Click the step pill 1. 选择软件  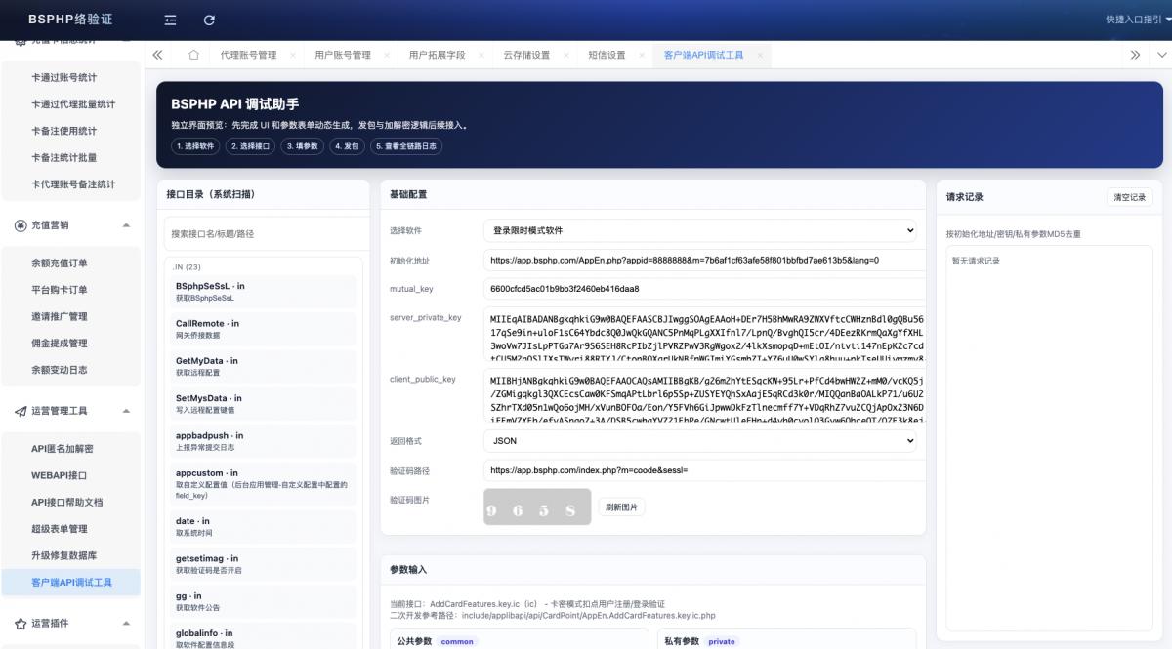tap(195, 145)
